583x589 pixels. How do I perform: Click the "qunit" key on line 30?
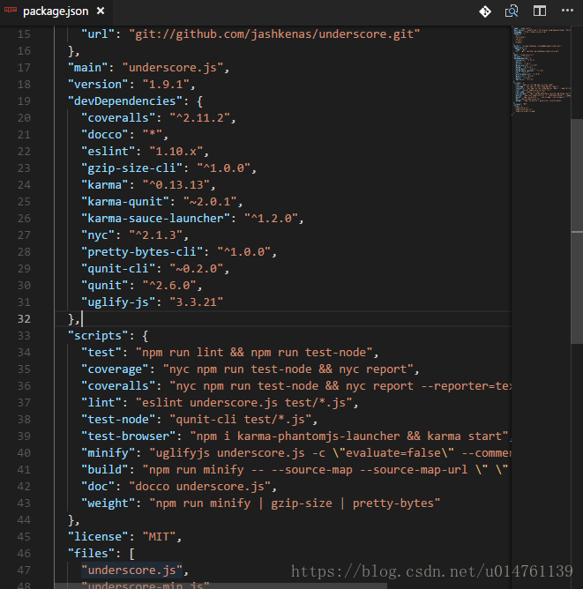click(105, 286)
